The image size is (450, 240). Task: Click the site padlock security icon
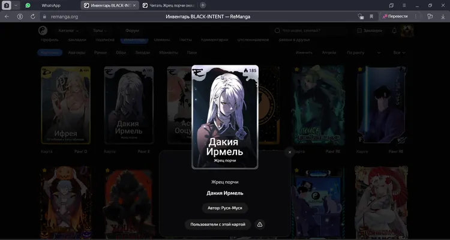44,17
